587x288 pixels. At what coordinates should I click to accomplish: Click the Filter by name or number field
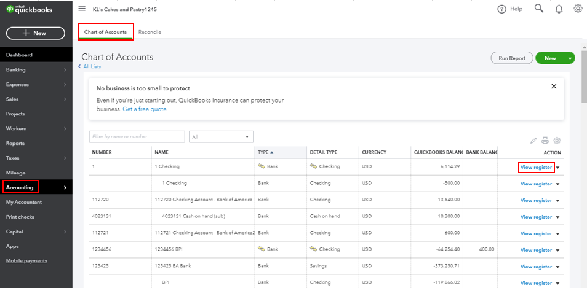137,137
